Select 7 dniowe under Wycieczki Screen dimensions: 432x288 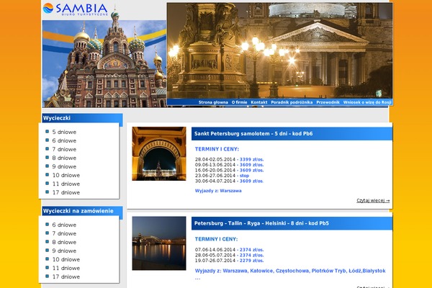[x=64, y=149]
